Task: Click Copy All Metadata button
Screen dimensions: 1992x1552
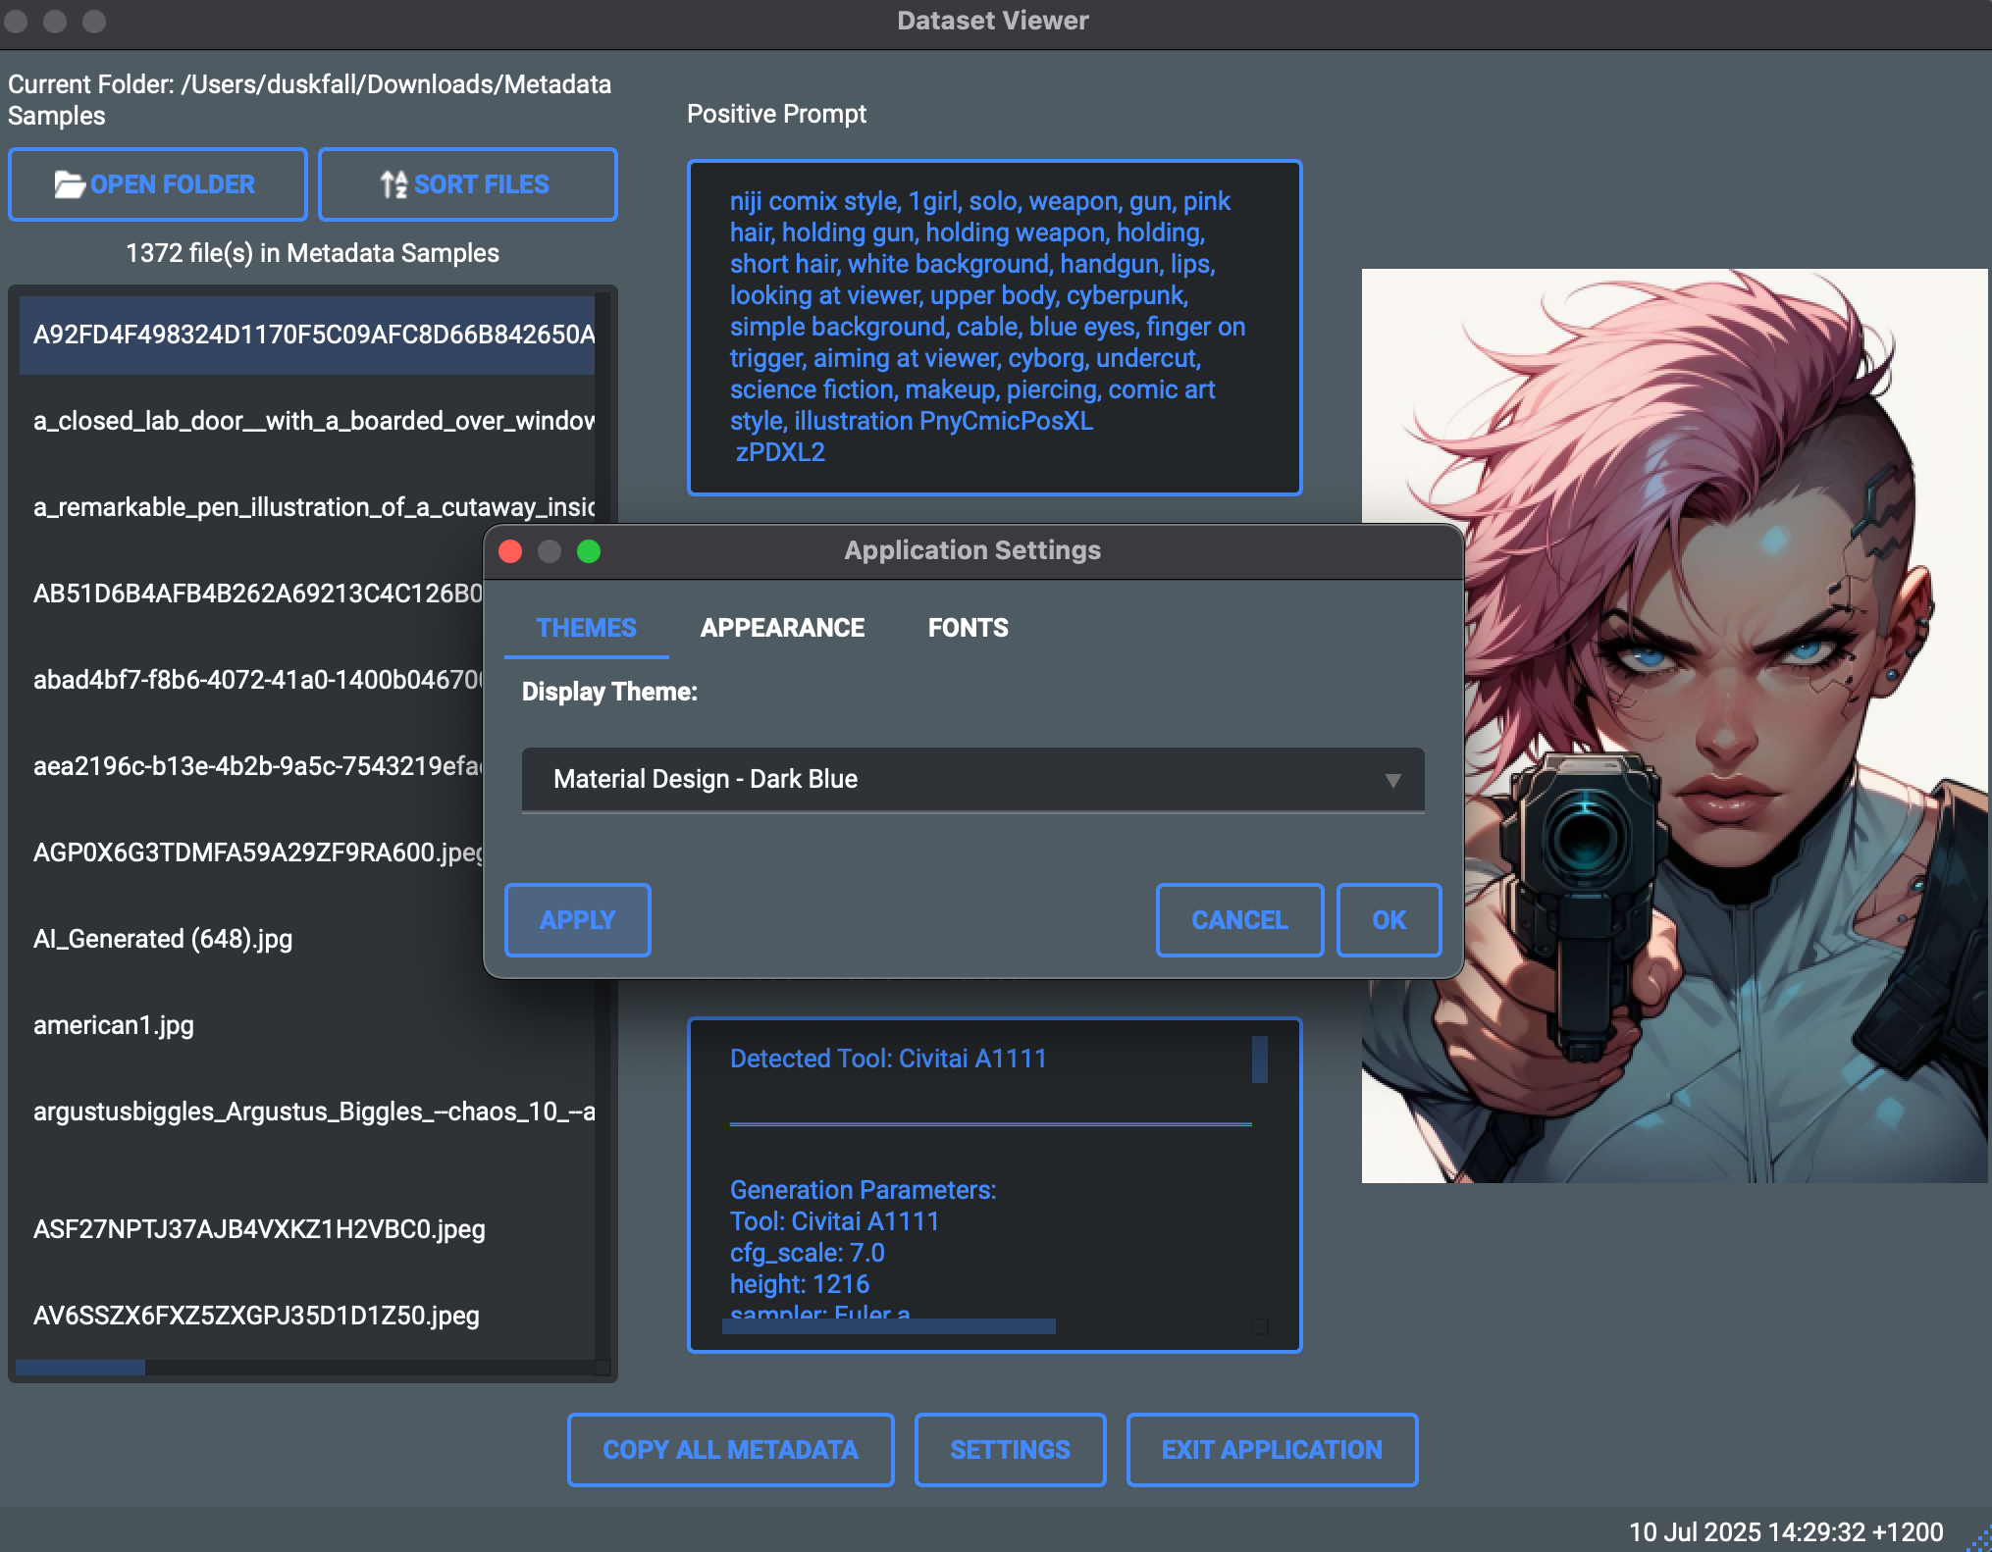Action: point(730,1450)
